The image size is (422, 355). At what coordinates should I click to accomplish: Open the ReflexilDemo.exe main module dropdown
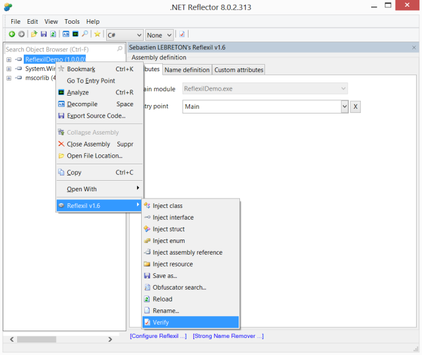click(x=265, y=88)
